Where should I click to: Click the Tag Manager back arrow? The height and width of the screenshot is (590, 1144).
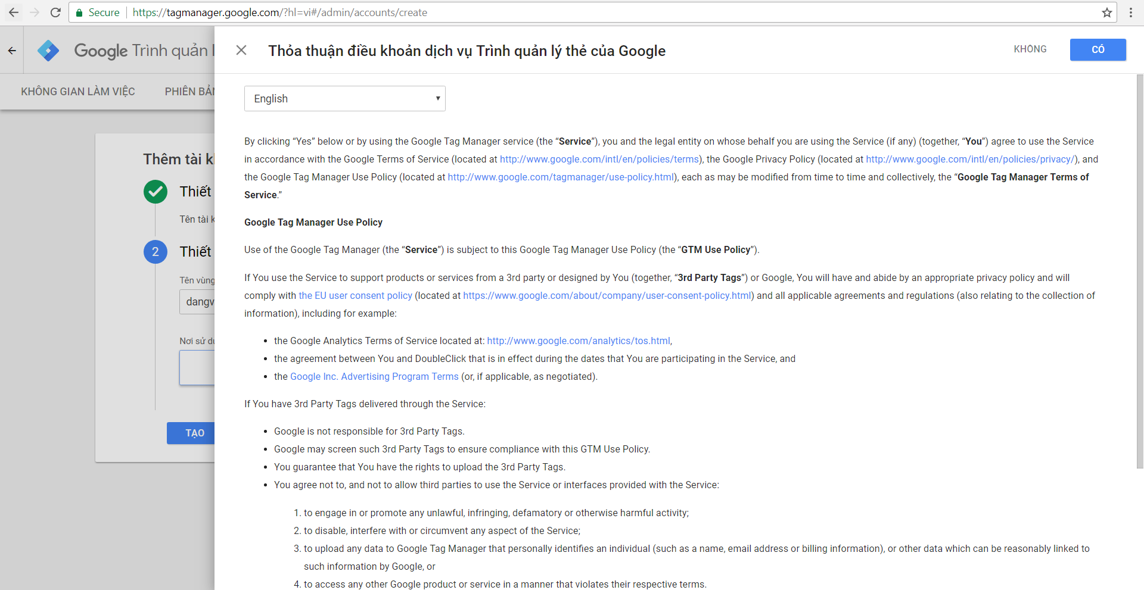click(12, 51)
